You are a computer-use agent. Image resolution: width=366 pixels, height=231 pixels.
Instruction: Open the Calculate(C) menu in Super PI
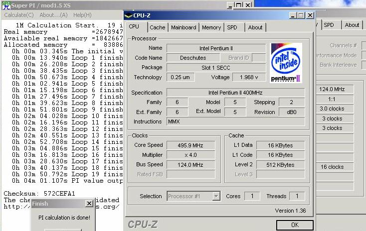coord(19,15)
